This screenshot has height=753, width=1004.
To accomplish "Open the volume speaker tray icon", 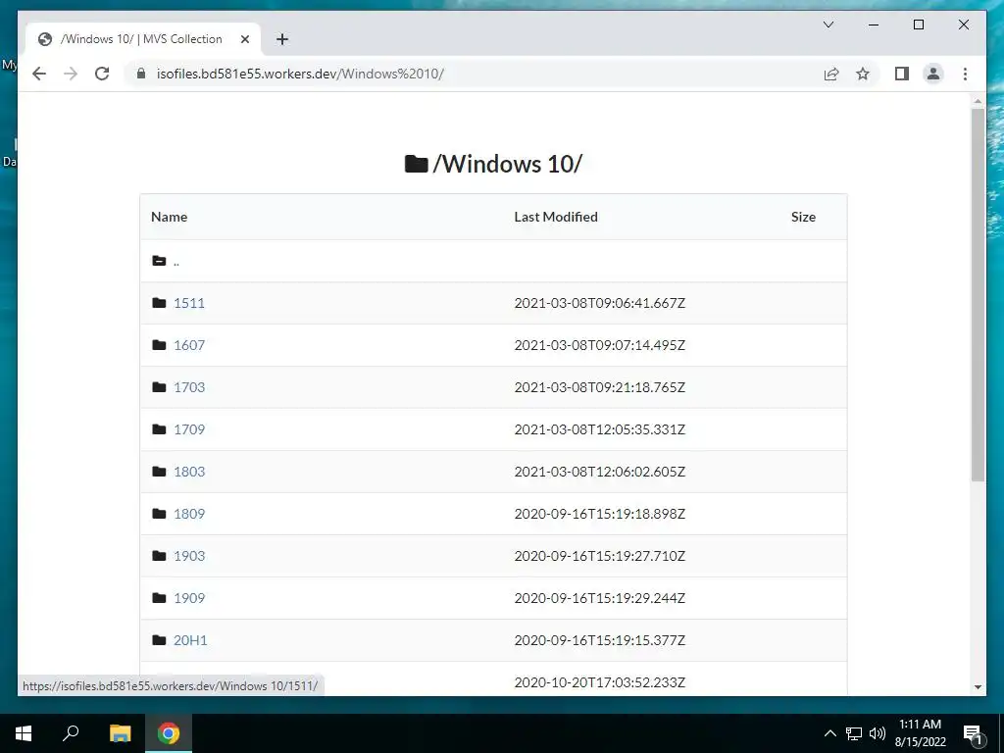I will [x=878, y=733].
